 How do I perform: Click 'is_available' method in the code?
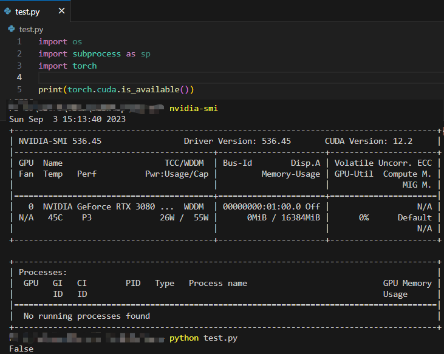pyautogui.click(x=150, y=89)
